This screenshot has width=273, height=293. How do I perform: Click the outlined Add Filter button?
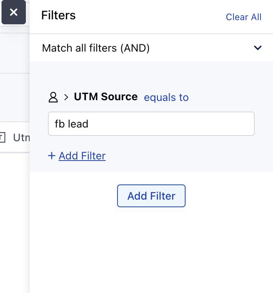pyautogui.click(x=151, y=196)
